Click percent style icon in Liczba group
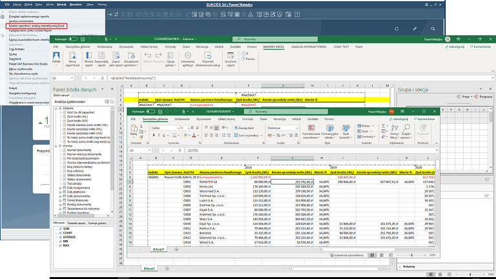This screenshot has height=279, width=496. tap(278, 136)
